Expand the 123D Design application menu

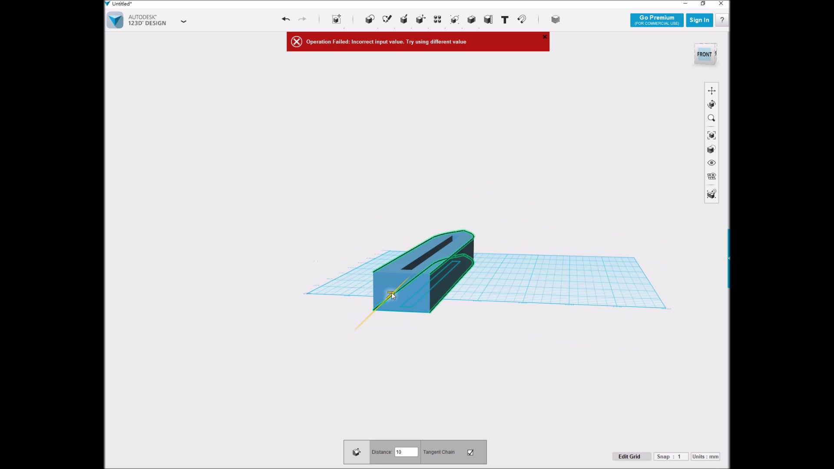183,21
